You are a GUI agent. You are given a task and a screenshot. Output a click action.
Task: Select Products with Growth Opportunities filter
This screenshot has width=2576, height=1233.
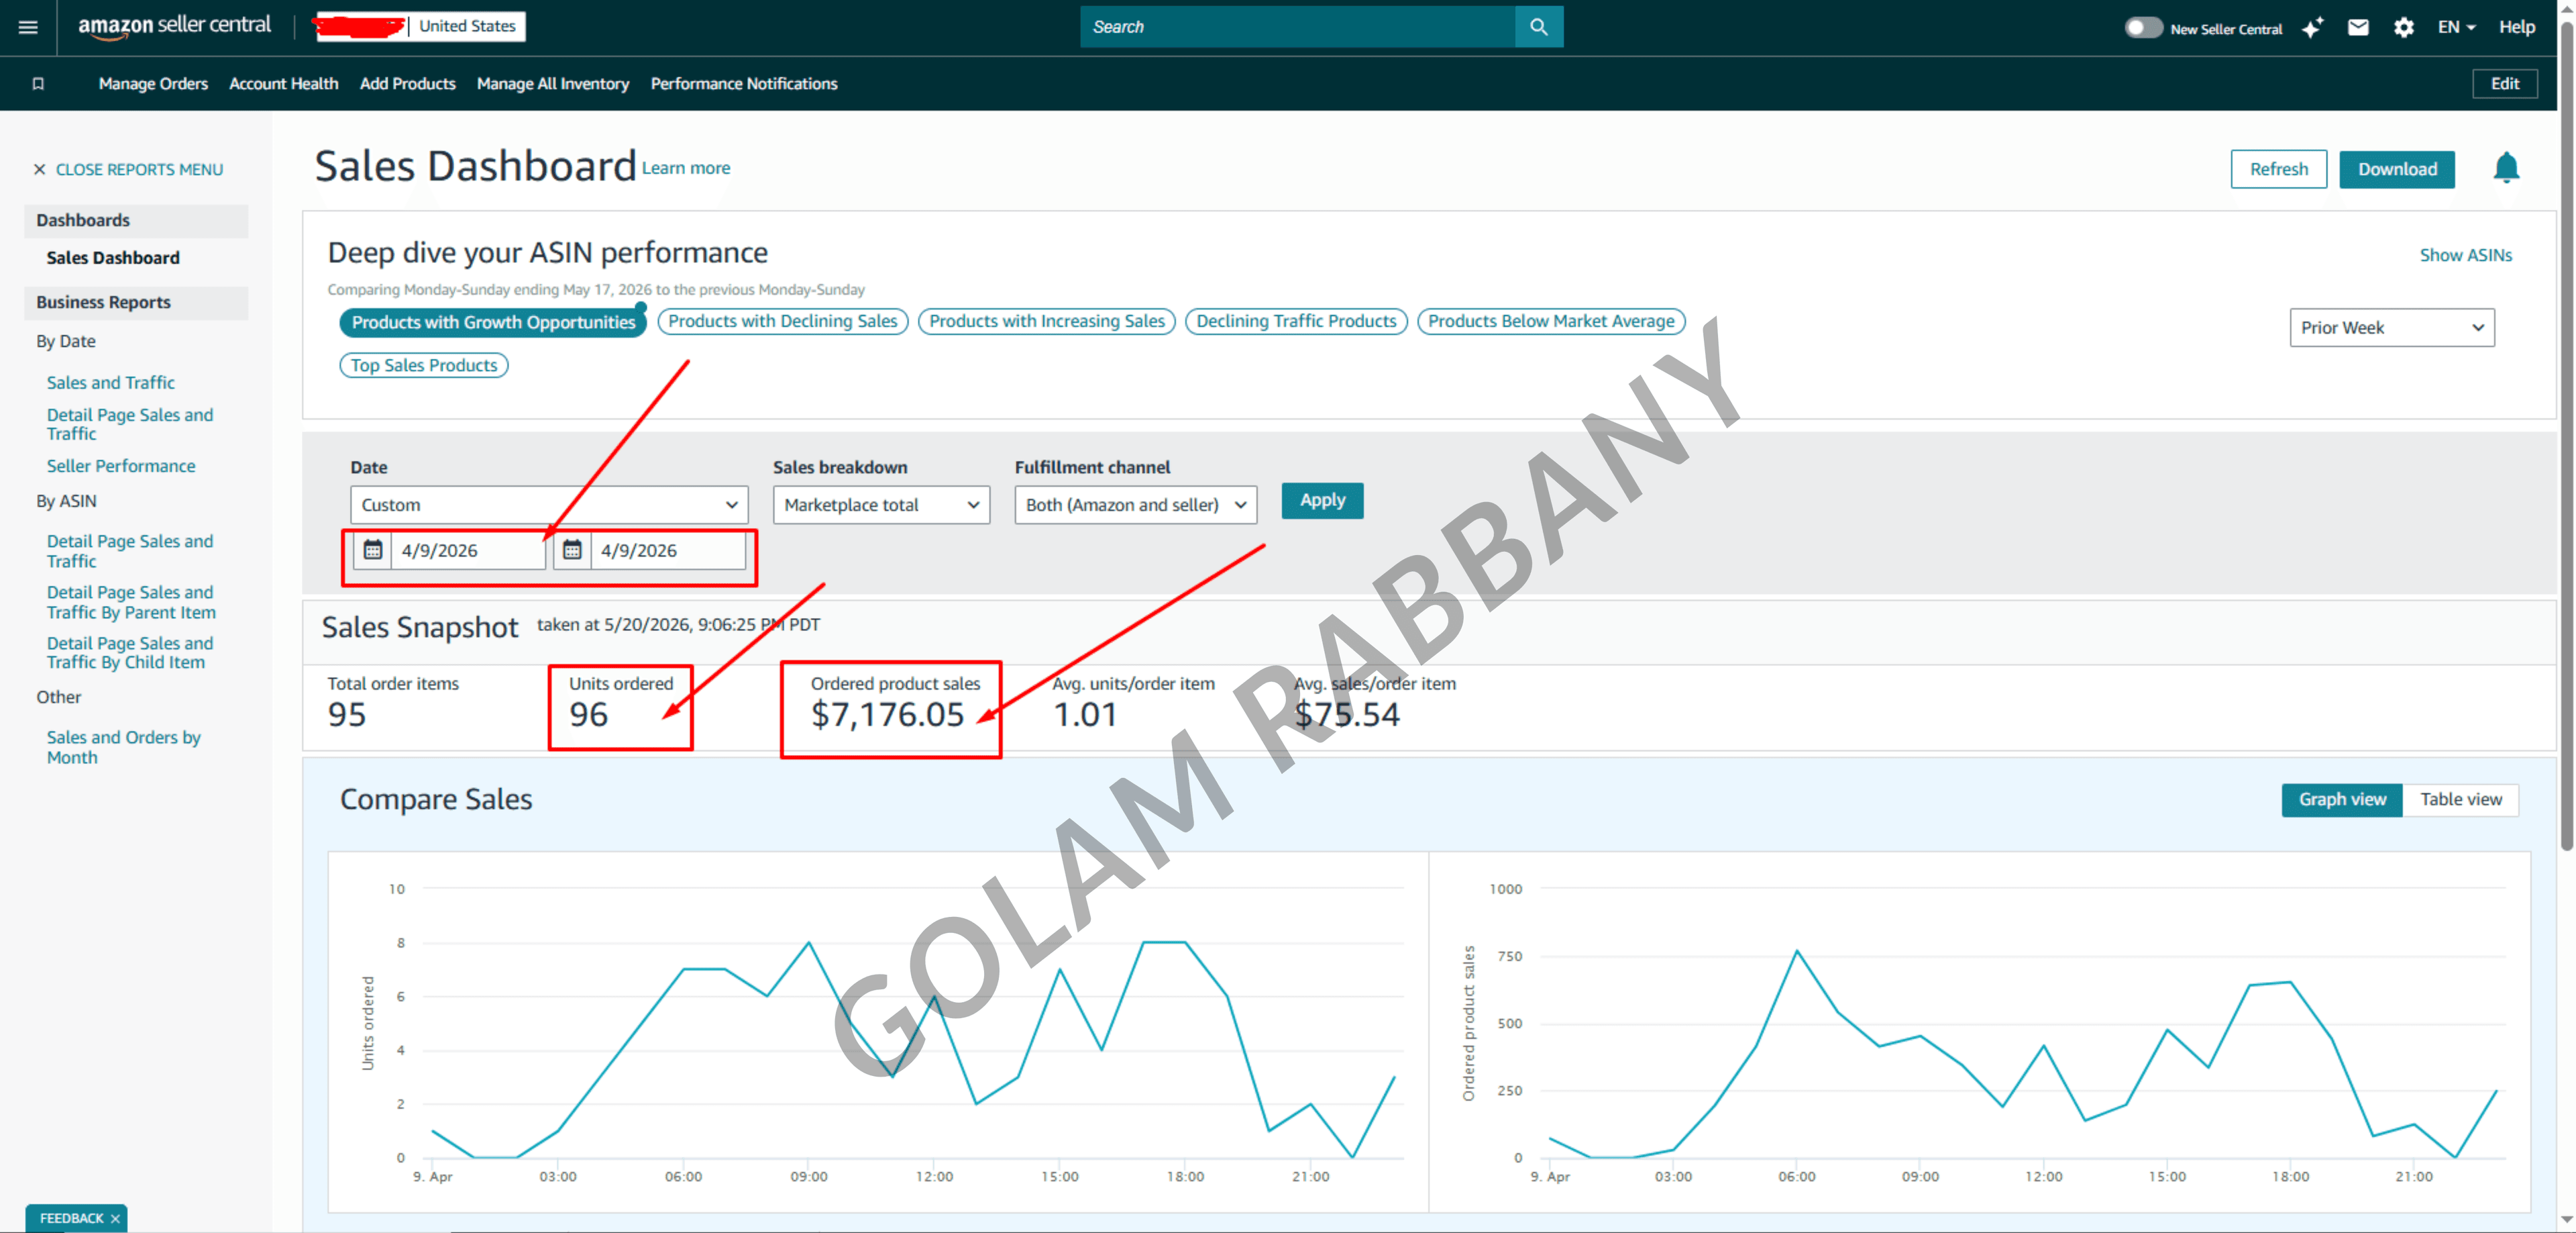click(x=493, y=322)
